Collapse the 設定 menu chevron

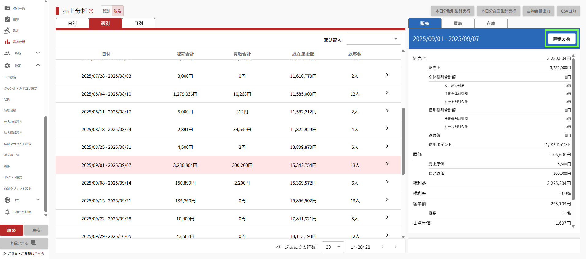[38, 65]
